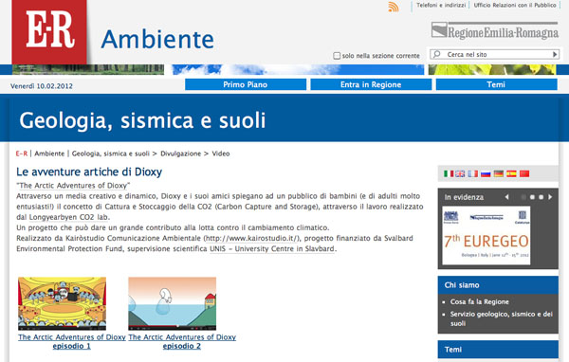Go to Divulgazione breadcrumb link
The width and height of the screenshot is (569, 362).
point(181,154)
